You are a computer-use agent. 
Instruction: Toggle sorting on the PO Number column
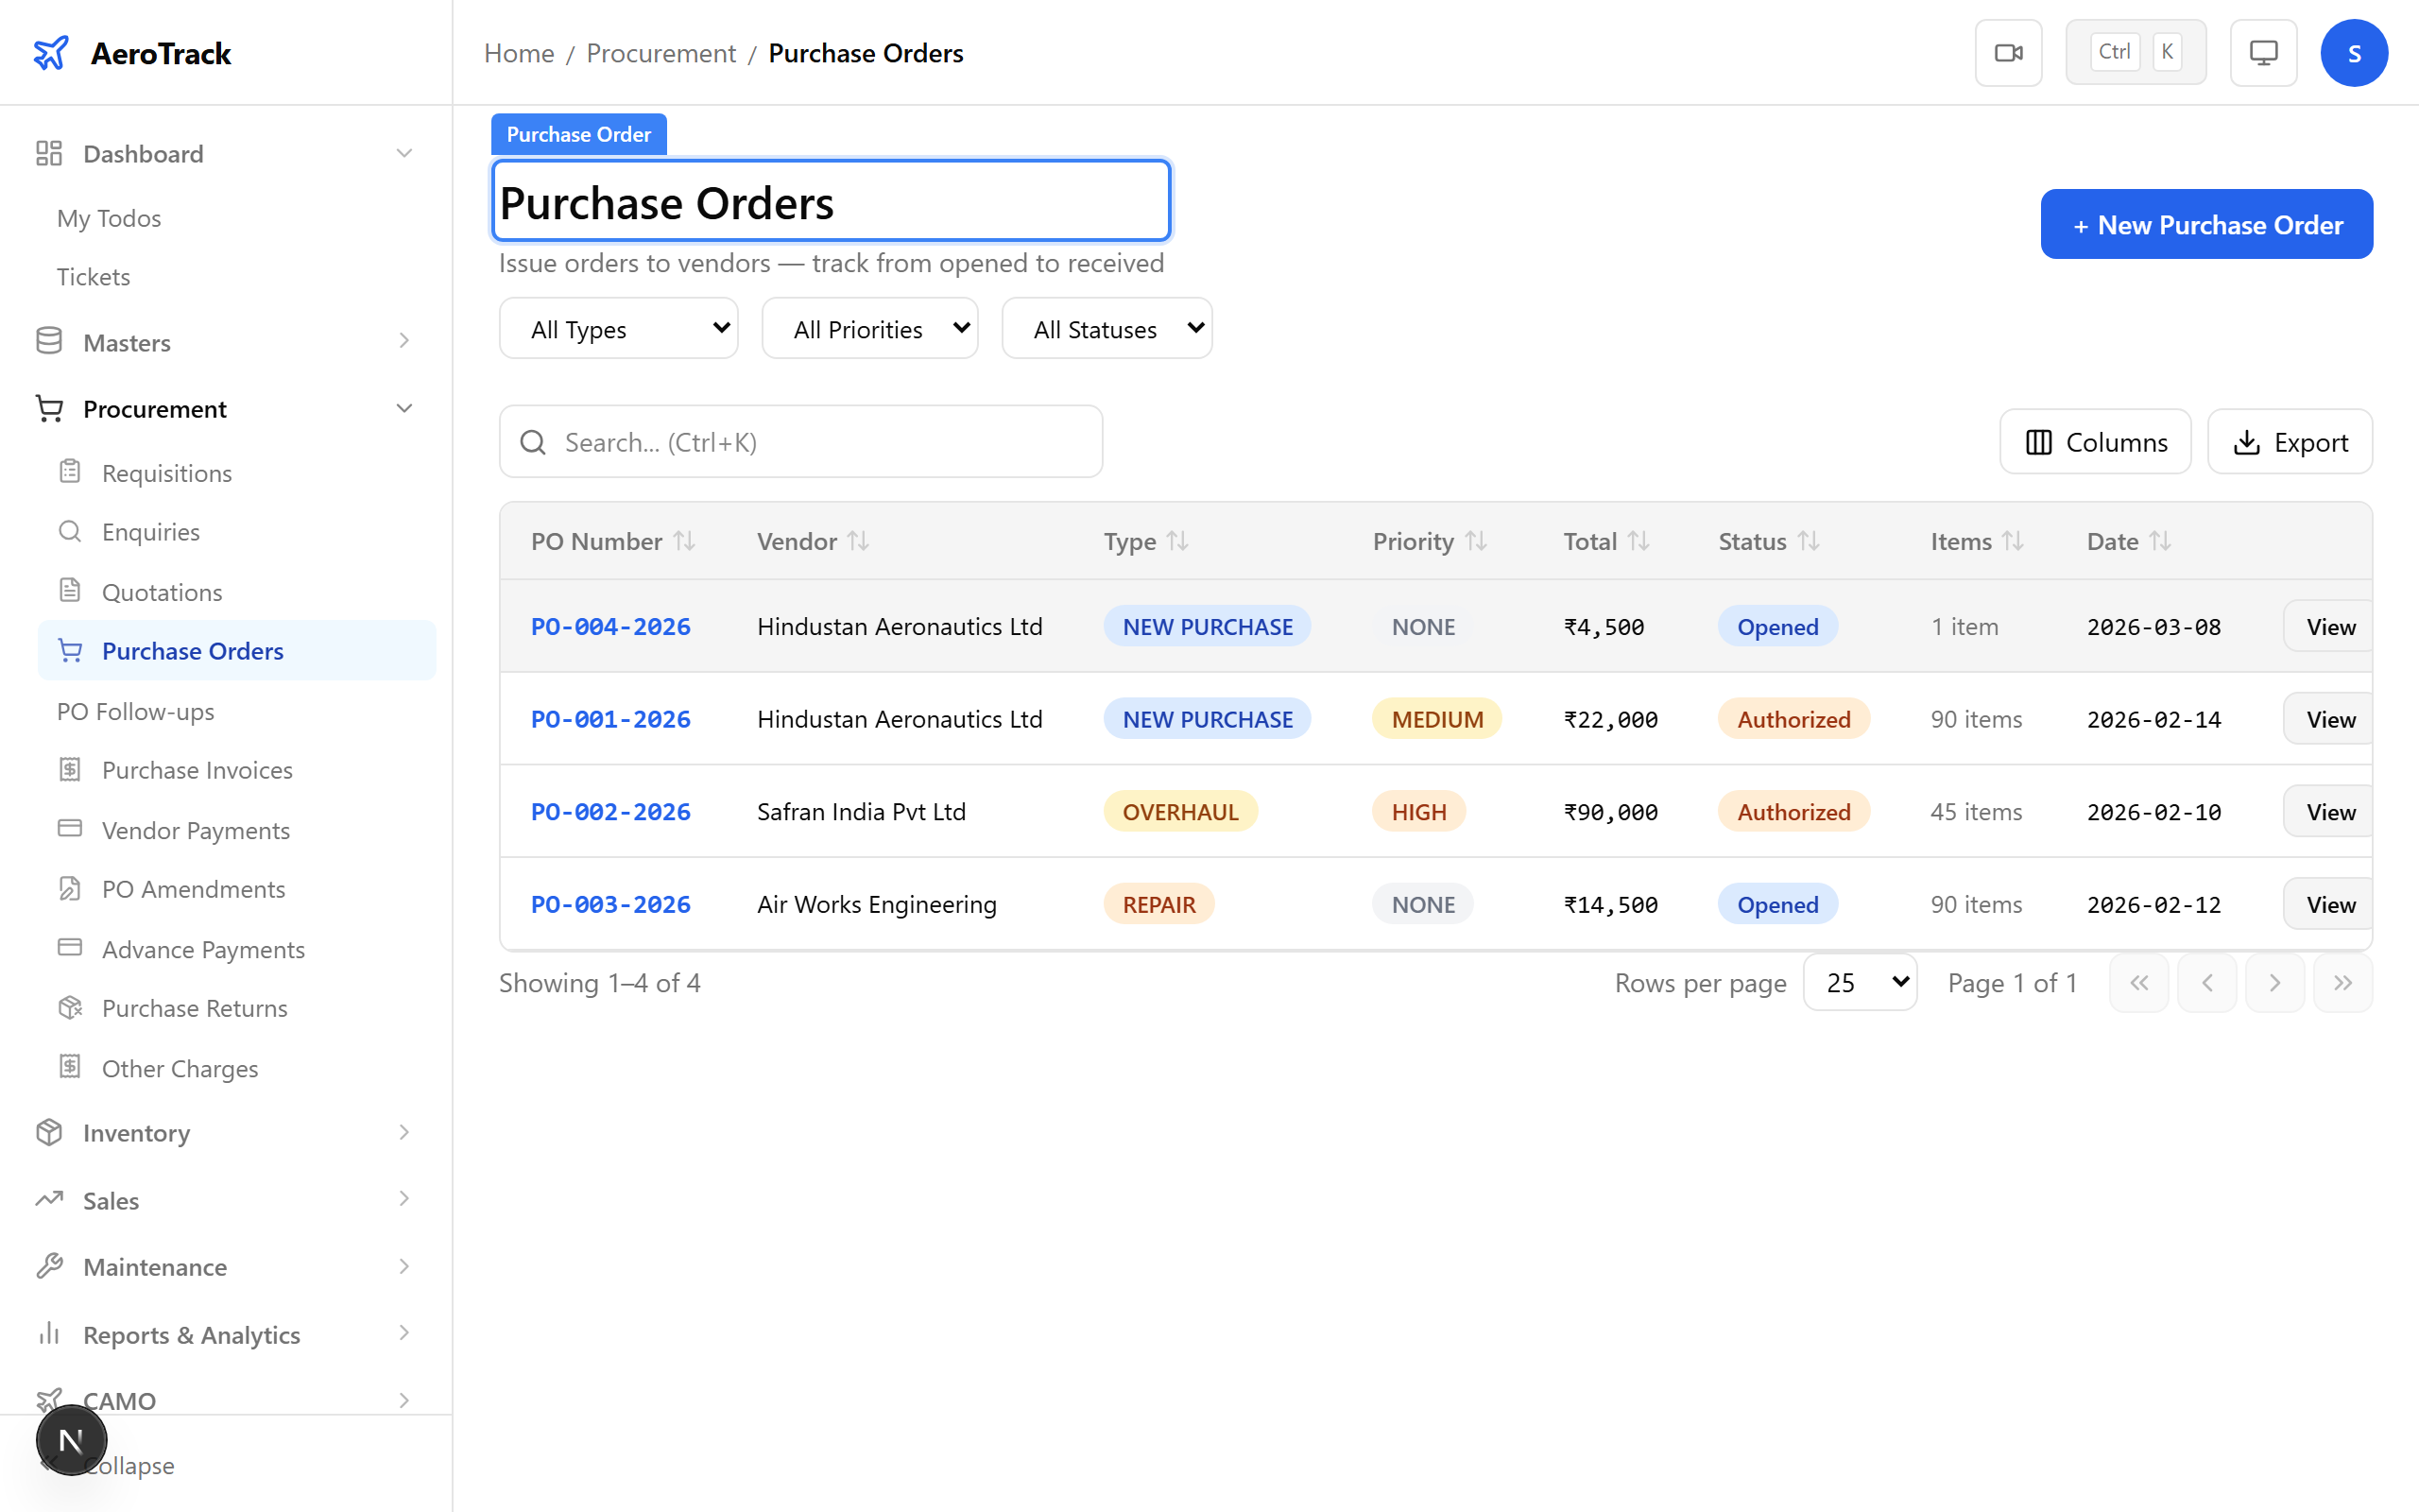coord(685,541)
